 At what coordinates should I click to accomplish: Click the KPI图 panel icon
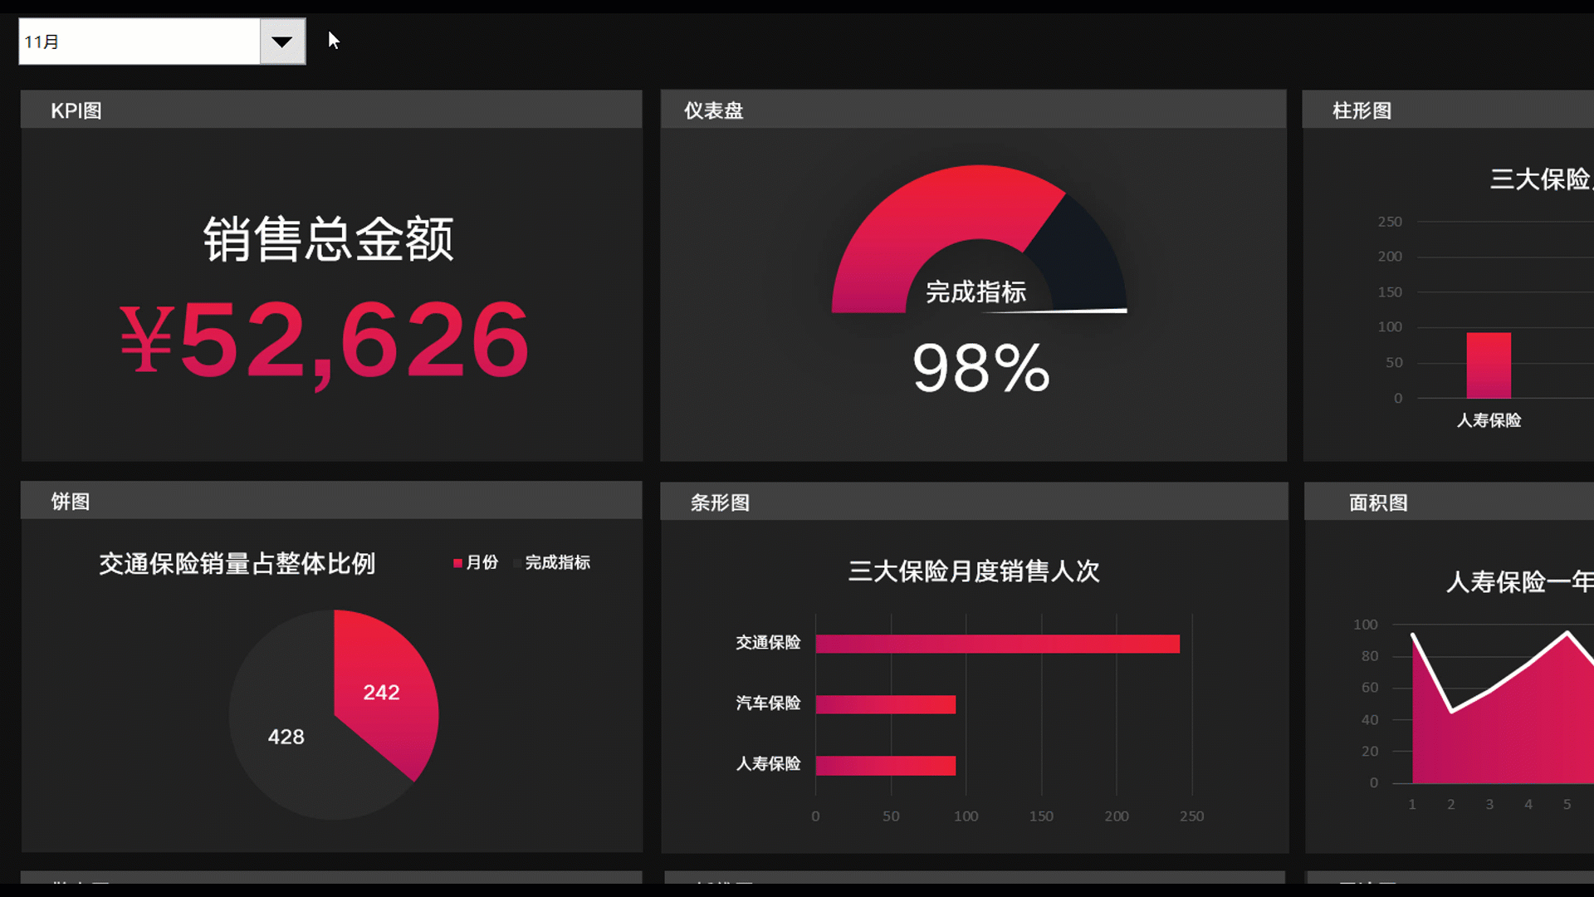76,110
